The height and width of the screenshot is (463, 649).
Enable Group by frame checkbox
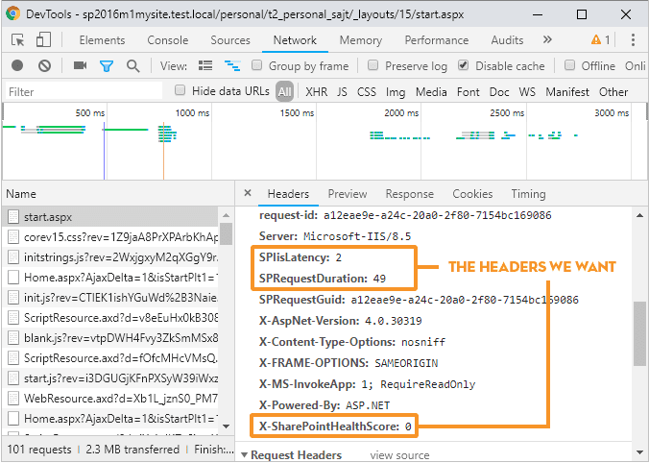tap(257, 65)
